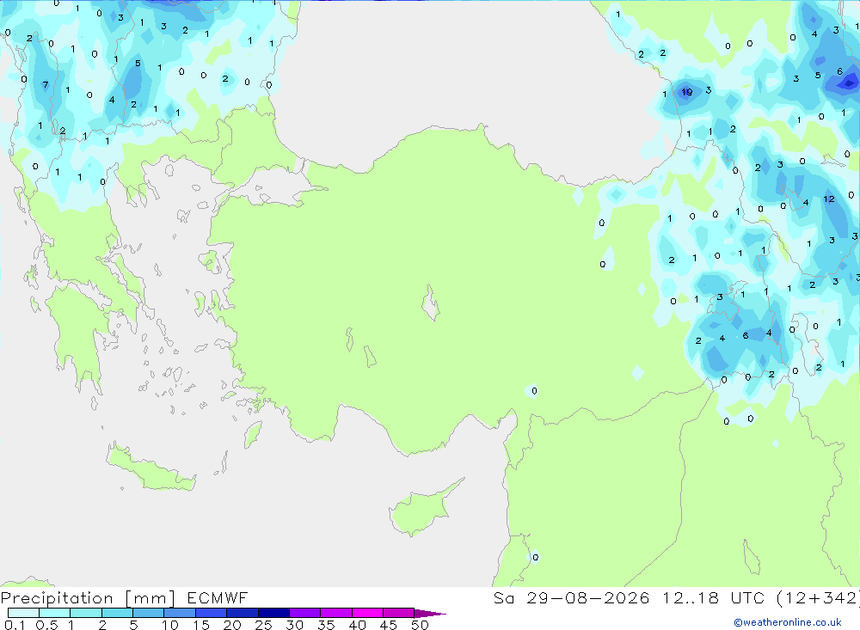Click legend tick label '40'
Screen dimensions: 860x630
(357, 625)
